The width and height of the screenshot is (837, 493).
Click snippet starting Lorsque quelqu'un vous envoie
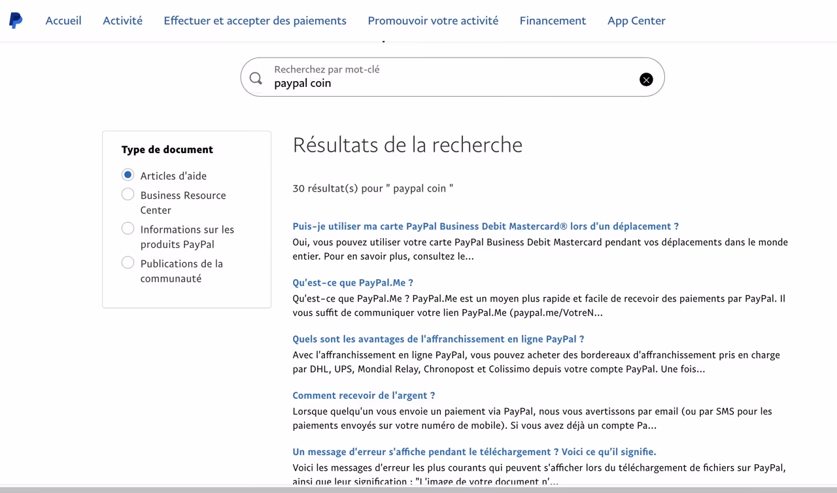pyautogui.click(x=532, y=418)
